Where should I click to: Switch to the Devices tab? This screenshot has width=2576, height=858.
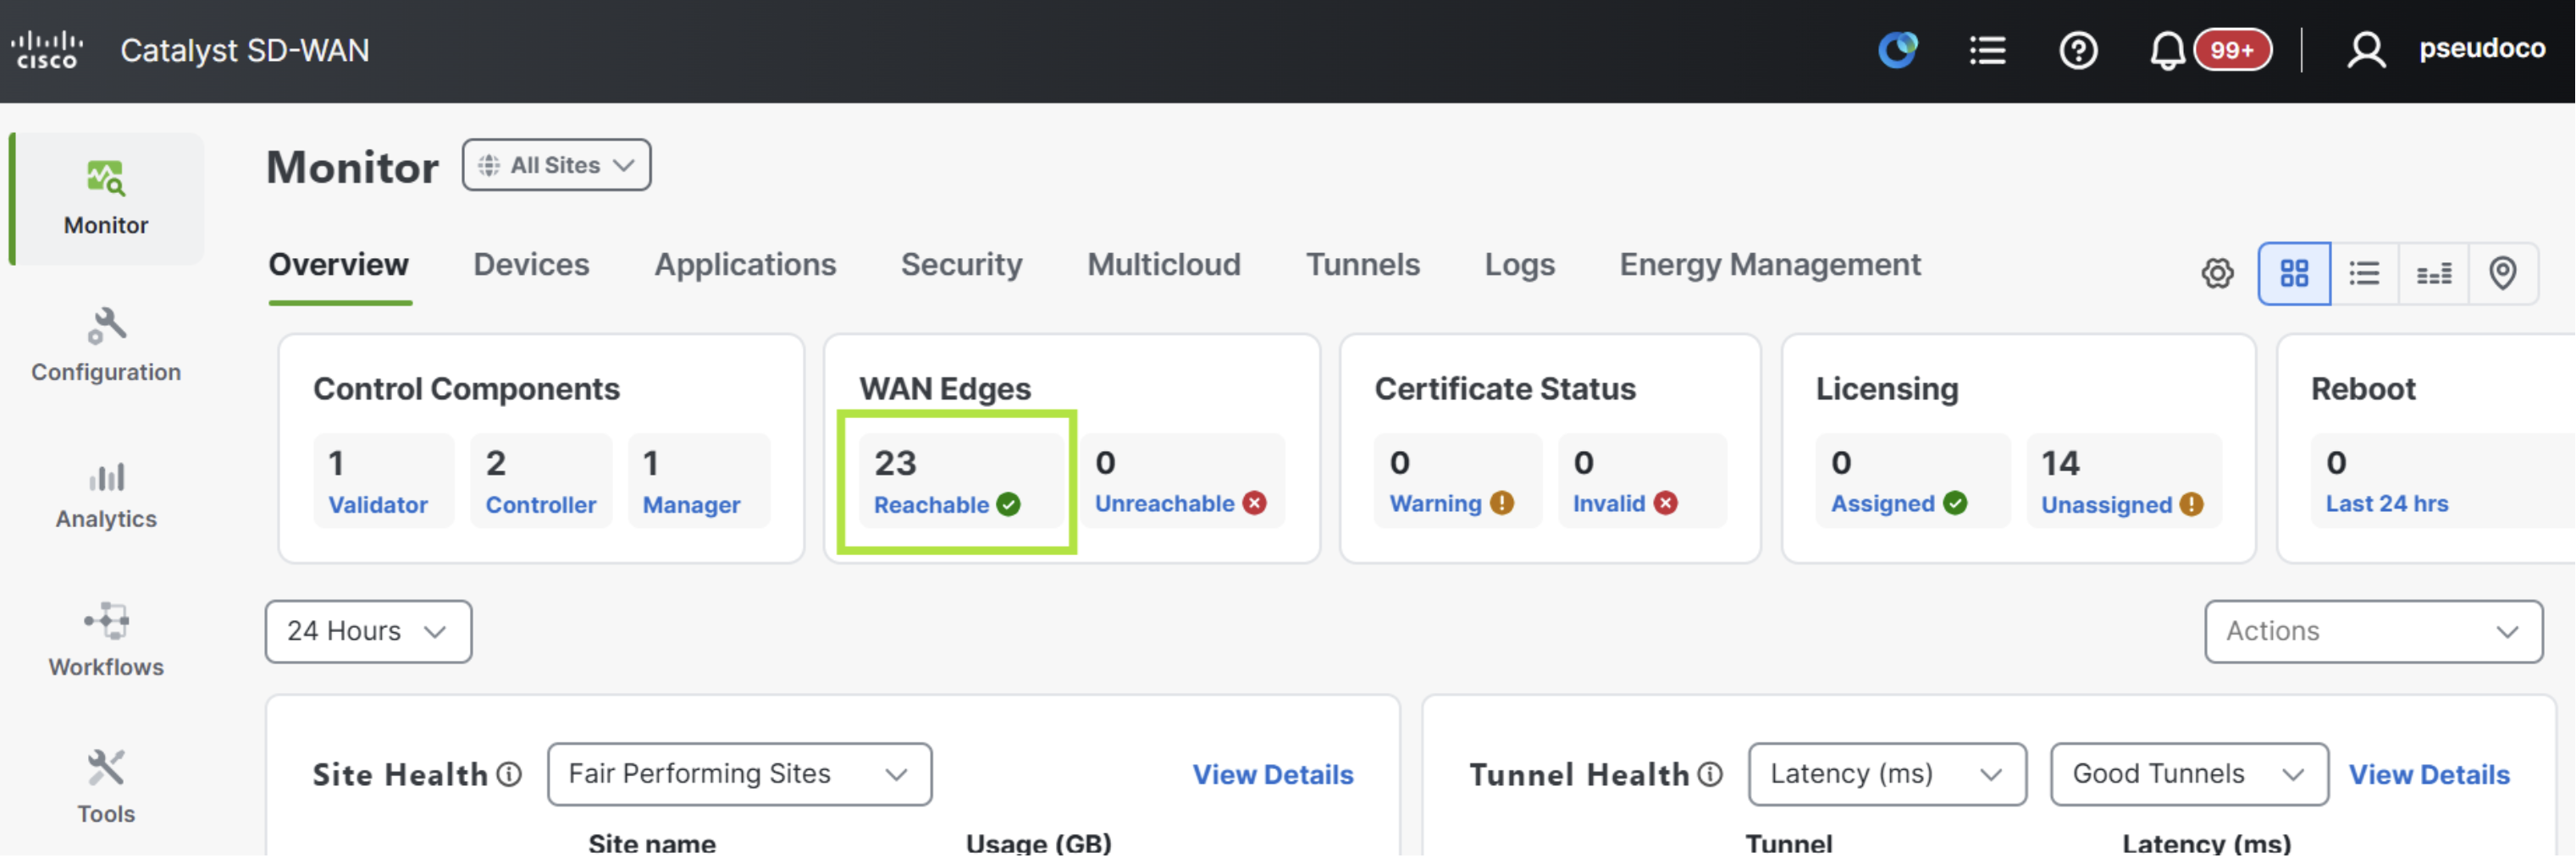tap(531, 265)
